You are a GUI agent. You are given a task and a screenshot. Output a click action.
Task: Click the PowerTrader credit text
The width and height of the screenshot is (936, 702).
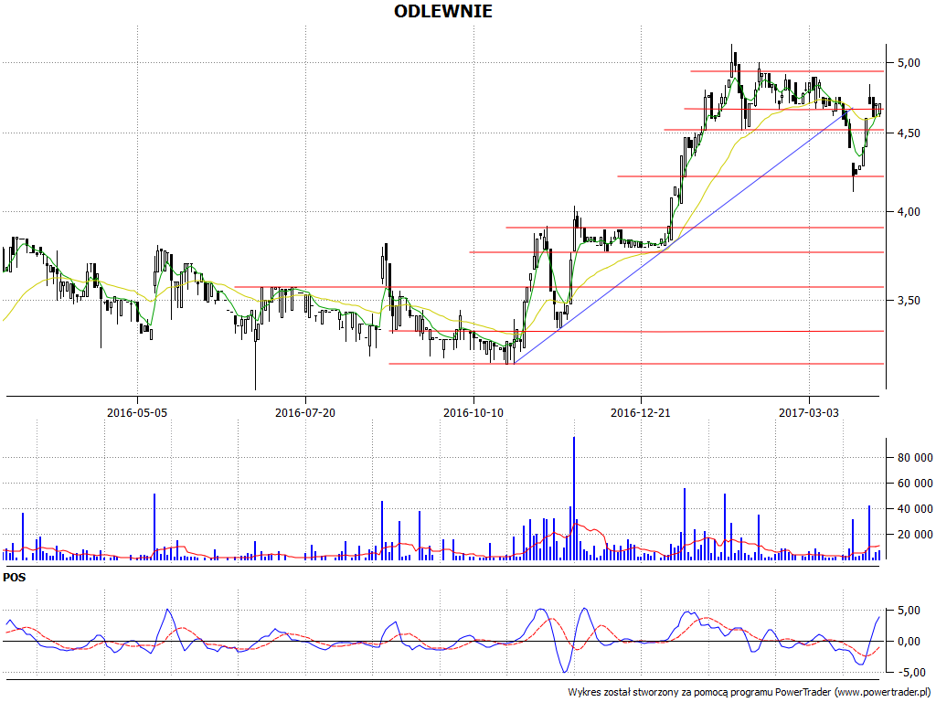pos(749,692)
